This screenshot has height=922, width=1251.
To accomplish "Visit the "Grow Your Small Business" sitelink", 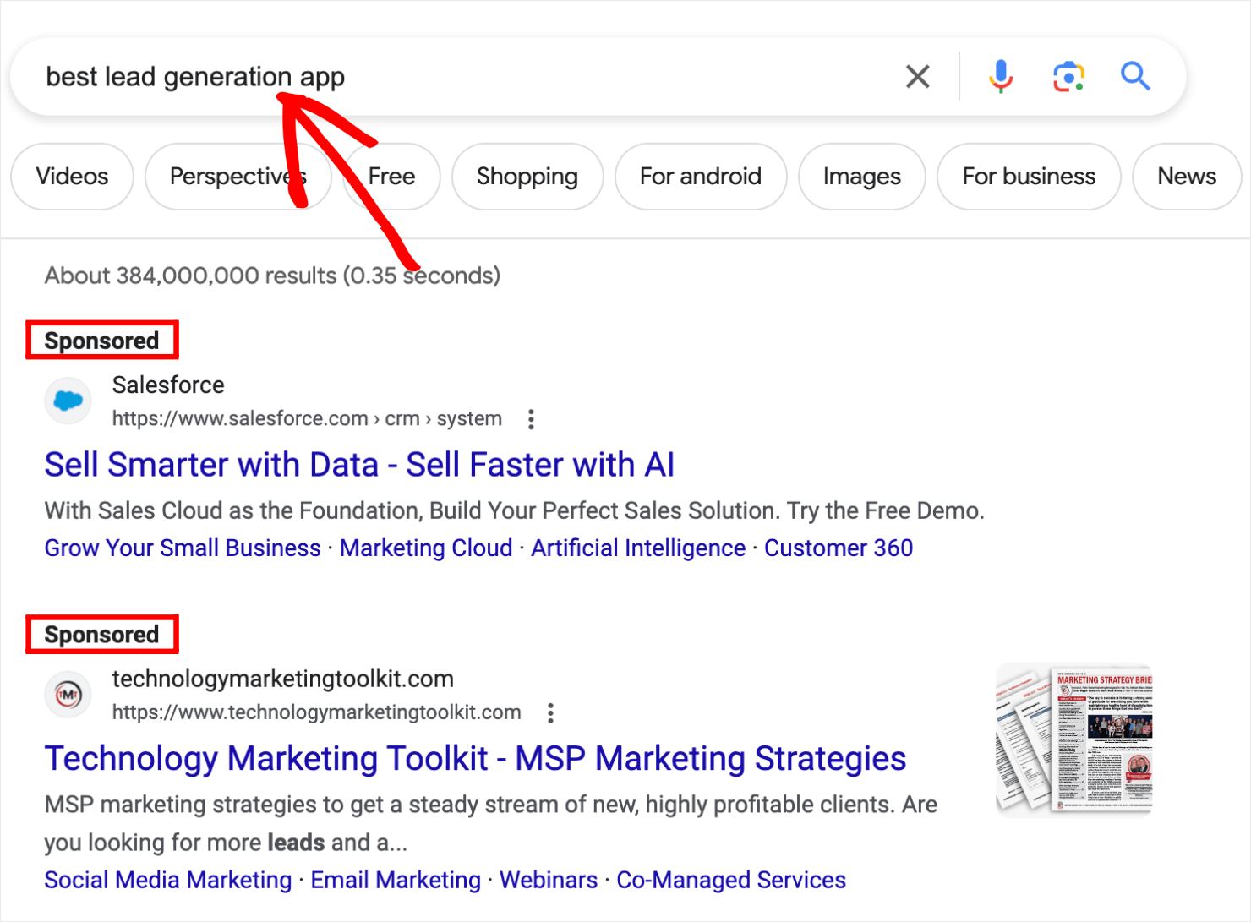I will click(182, 548).
